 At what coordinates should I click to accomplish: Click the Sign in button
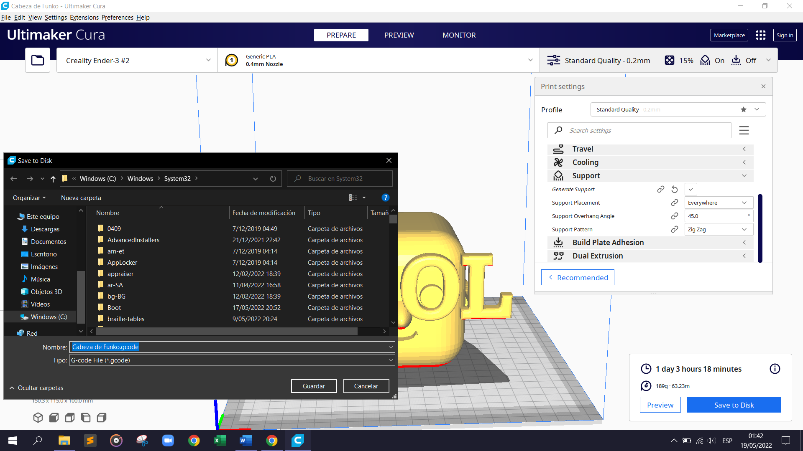[785, 35]
